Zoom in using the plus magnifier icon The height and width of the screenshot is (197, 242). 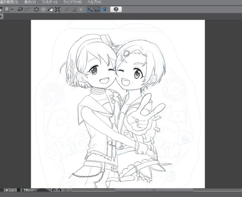pyautogui.click(x=13, y=190)
